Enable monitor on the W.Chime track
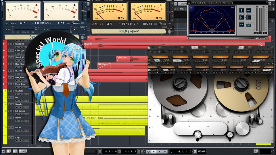The width and height of the screenshot is (276, 155). (x=20, y=94)
